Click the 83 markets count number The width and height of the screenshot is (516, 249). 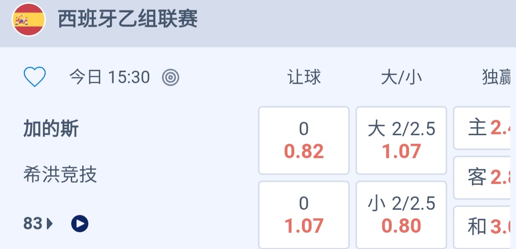[x=33, y=223]
